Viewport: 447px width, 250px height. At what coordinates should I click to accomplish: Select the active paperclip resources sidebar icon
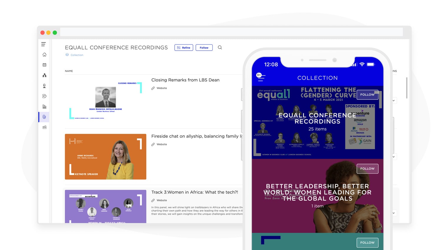tap(44, 117)
